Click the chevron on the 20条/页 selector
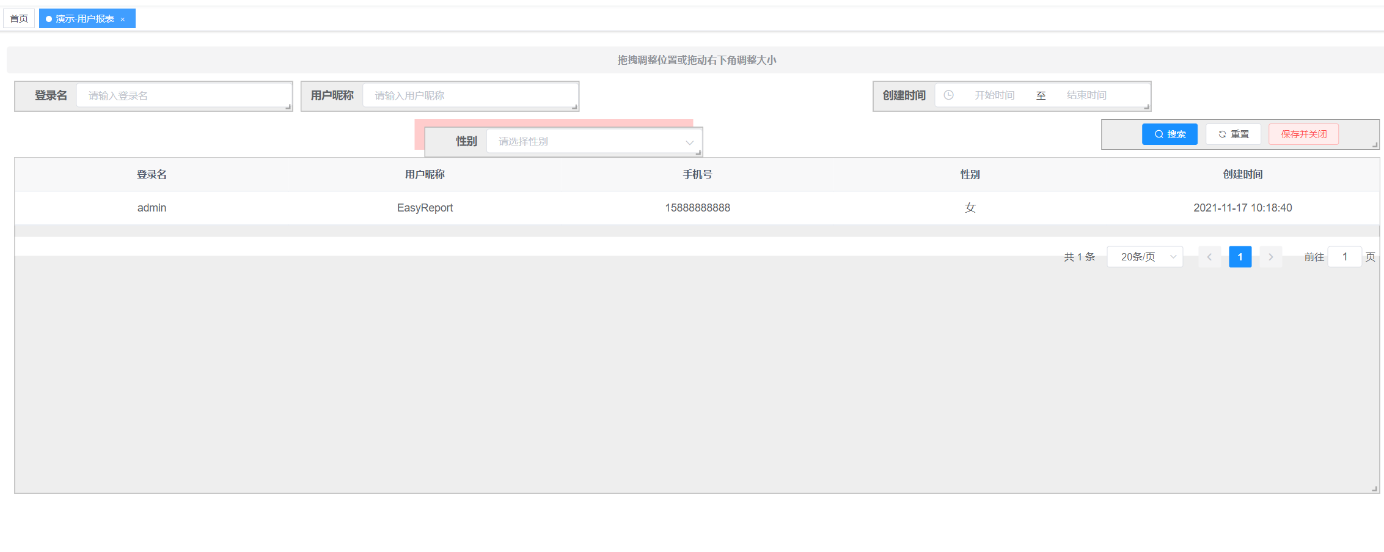 tap(1172, 257)
